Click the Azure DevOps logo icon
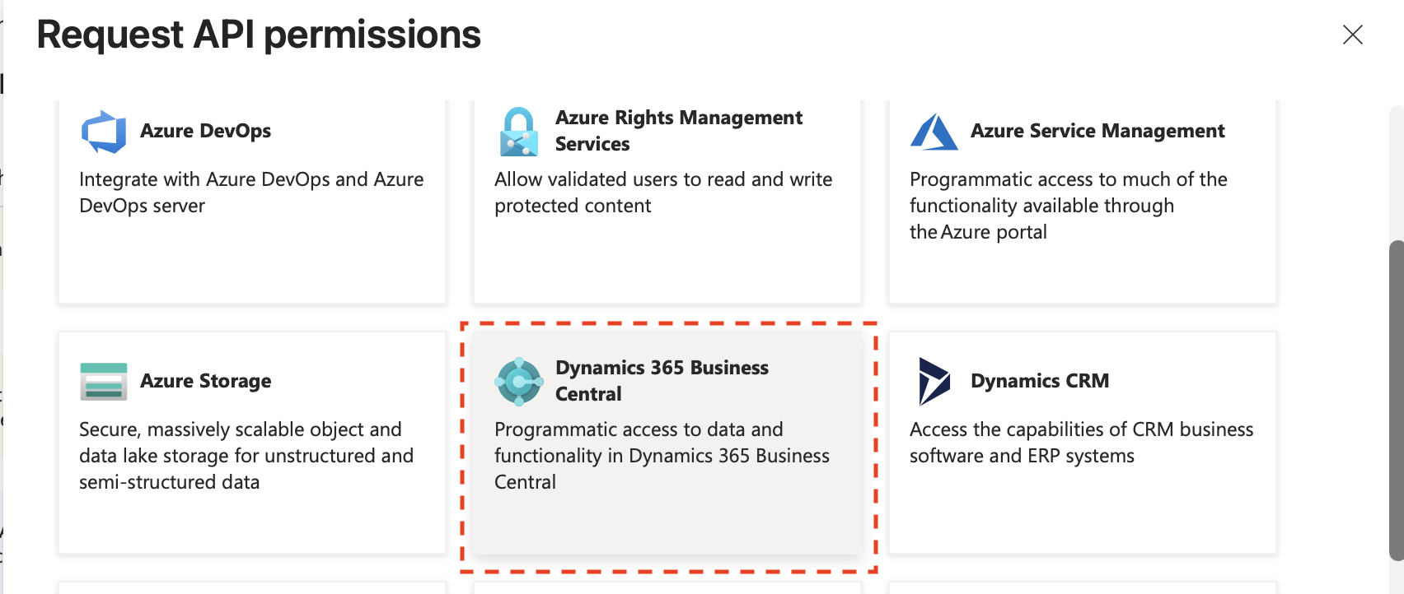Image resolution: width=1404 pixels, height=594 pixels. point(104,132)
